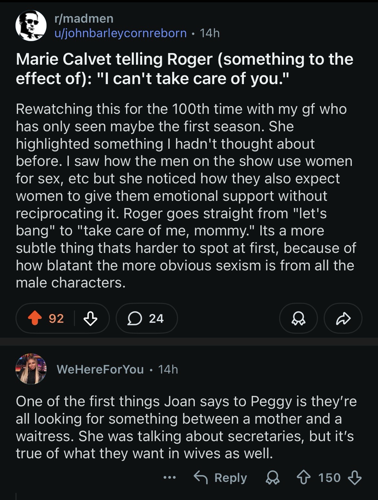This screenshot has height=500, width=378.
Task: Upvote the WeHereForYou comment
Action: 304,478
